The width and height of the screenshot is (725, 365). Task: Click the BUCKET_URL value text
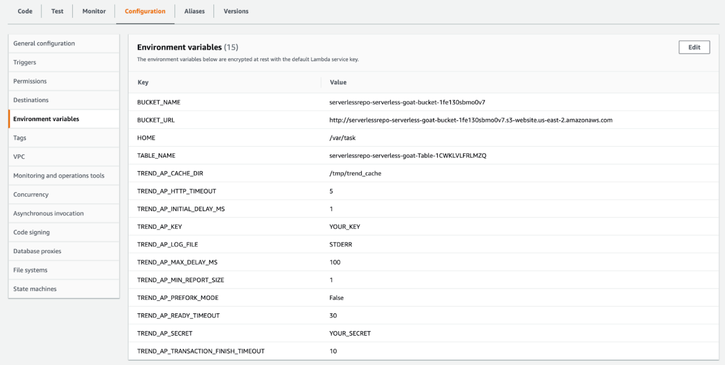coord(471,120)
